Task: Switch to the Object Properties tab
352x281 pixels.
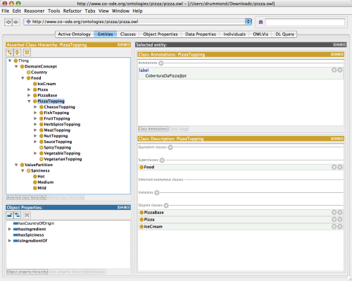Action: (161, 35)
